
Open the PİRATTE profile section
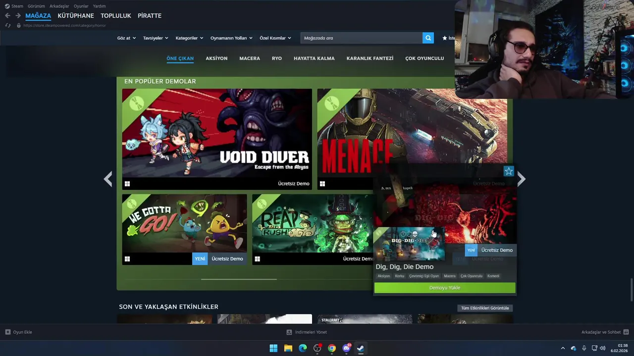click(150, 16)
